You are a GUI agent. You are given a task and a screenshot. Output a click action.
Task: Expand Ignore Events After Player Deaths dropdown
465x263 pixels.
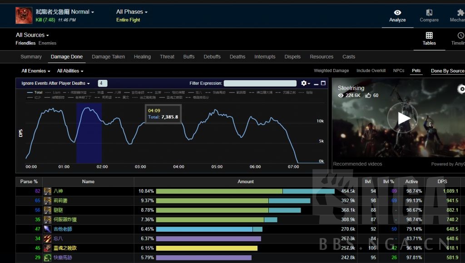[55, 83]
